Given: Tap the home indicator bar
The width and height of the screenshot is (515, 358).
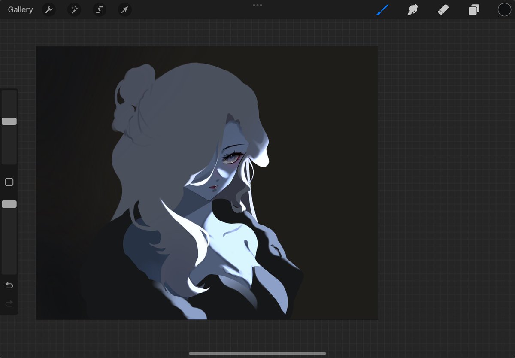Looking at the screenshot, I should coord(257,354).
